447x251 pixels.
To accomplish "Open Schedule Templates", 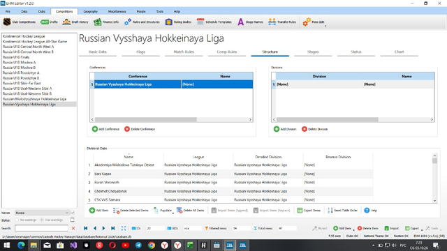I will tap(214, 22).
